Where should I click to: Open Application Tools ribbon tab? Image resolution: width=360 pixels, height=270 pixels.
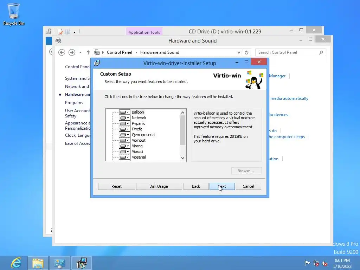144,32
